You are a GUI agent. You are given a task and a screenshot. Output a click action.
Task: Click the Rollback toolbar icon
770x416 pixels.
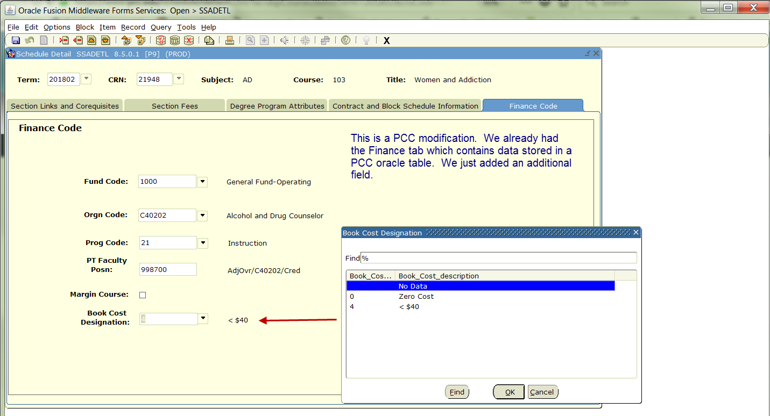point(30,40)
